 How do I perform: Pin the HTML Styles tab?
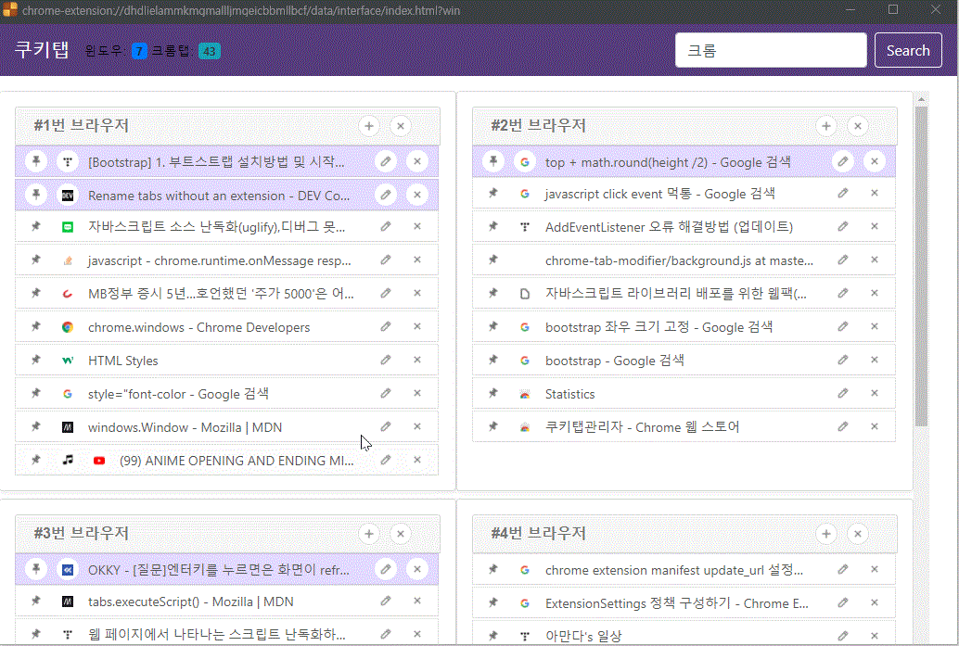coord(36,360)
